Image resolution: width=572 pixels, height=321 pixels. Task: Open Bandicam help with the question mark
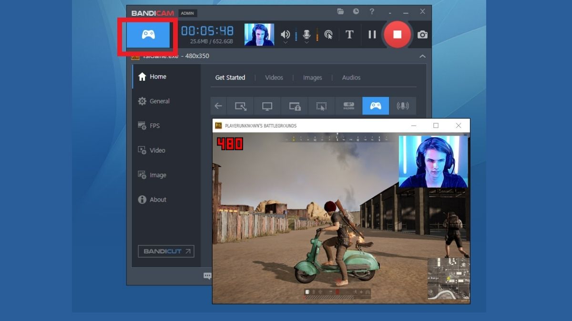[372, 11]
